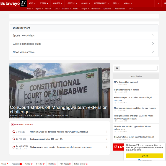Expand the BUSINESS dropdown menu
This screenshot has height=166, width=166.
click(58, 3)
